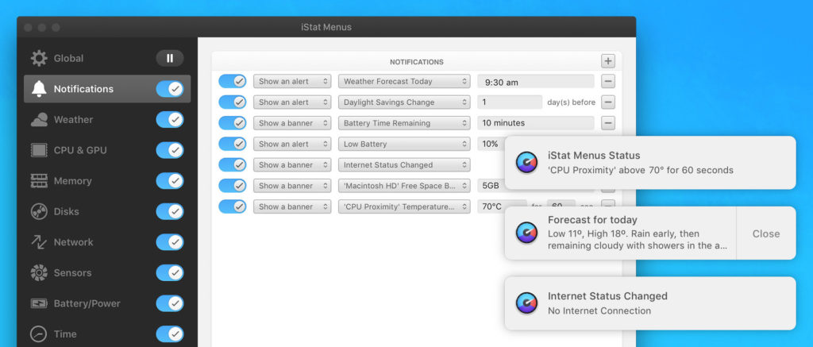The image size is (813, 347).
Task: Toggle the Time sidebar switch
Action: [x=170, y=334]
